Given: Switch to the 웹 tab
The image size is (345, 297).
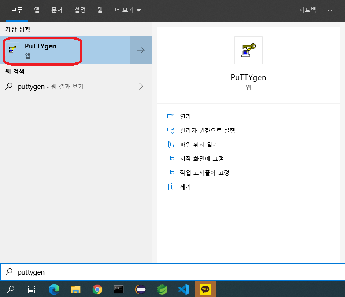Looking at the screenshot, I should click(x=100, y=10).
